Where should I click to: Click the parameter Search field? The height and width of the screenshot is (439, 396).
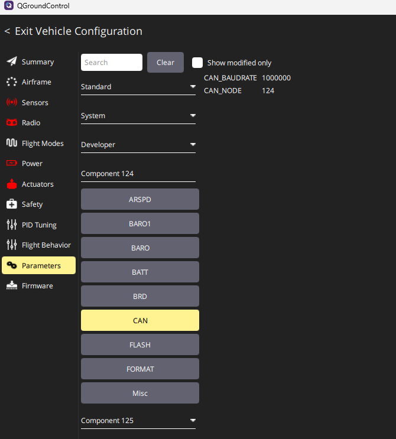click(112, 63)
